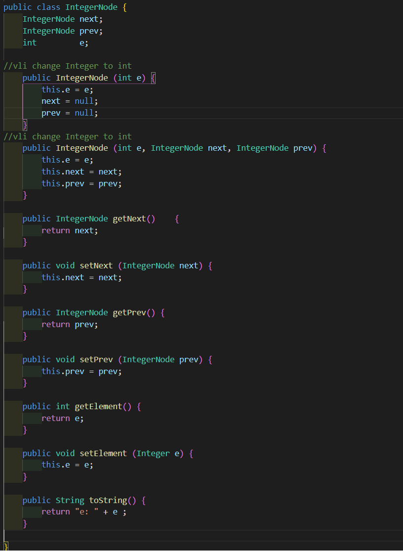
Task: Click the IntegerNode class name declaration
Action: (x=91, y=7)
